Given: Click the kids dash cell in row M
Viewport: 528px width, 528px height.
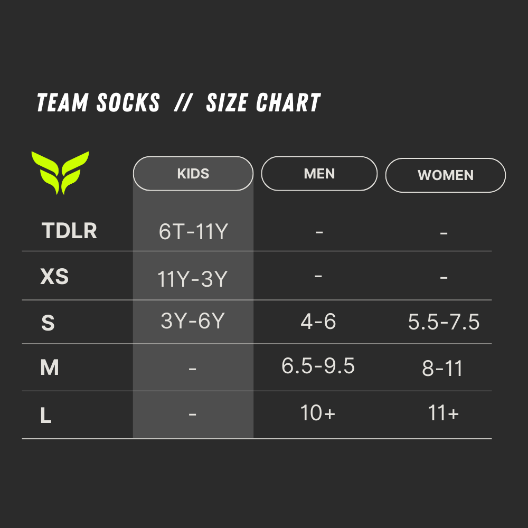Looking at the screenshot, I should (x=193, y=368).
